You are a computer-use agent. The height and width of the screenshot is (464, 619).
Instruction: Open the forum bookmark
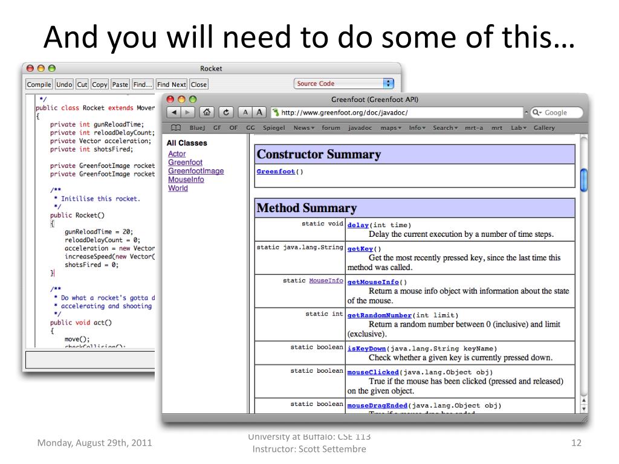(331, 128)
